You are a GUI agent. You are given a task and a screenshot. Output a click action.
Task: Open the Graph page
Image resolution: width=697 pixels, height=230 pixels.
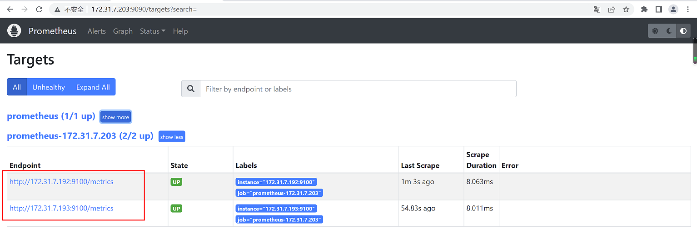123,31
